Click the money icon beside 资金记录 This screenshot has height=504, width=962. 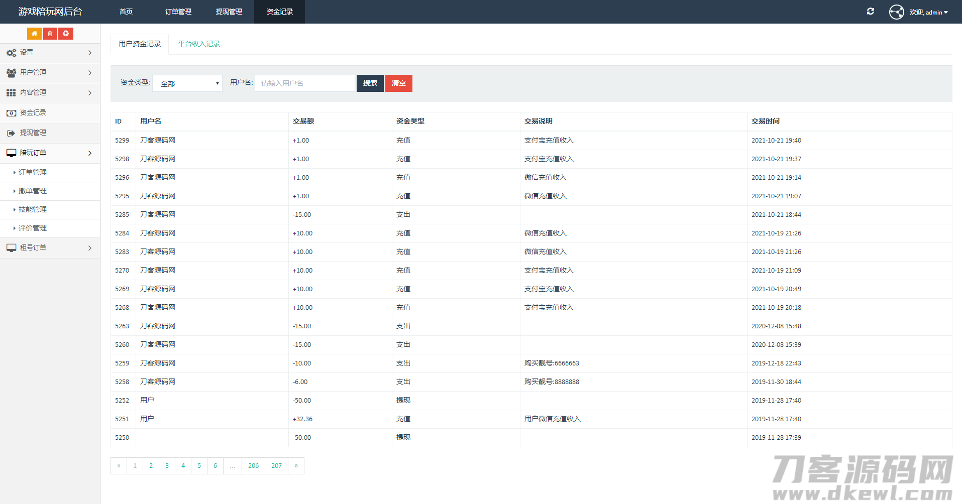(11, 113)
